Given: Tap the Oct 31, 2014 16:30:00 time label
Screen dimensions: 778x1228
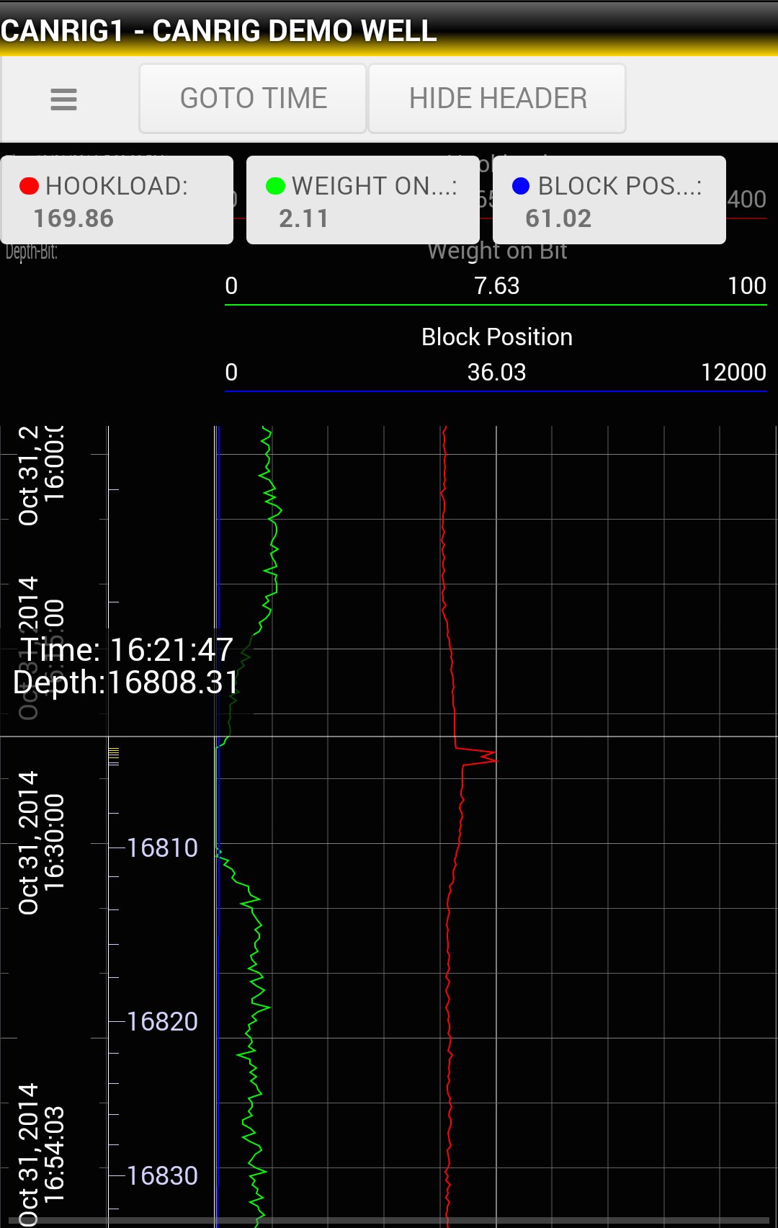Looking at the screenshot, I should 41,842.
